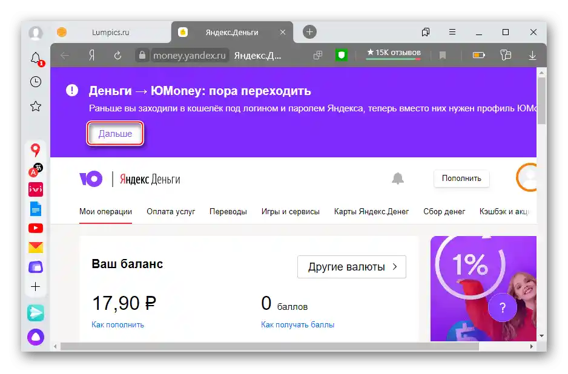The height and width of the screenshot is (374, 568).
Task: Click the vertical scrollbar down arrow
Action: coord(541,336)
